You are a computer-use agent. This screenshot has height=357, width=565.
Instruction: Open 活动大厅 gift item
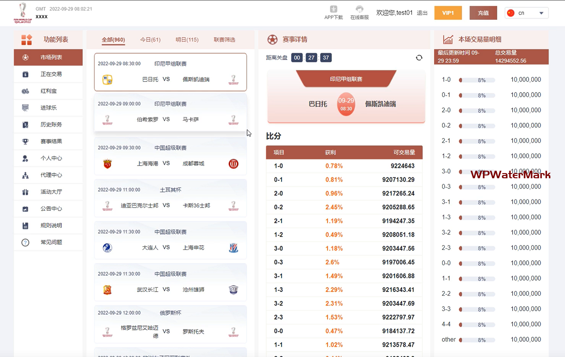click(x=51, y=192)
